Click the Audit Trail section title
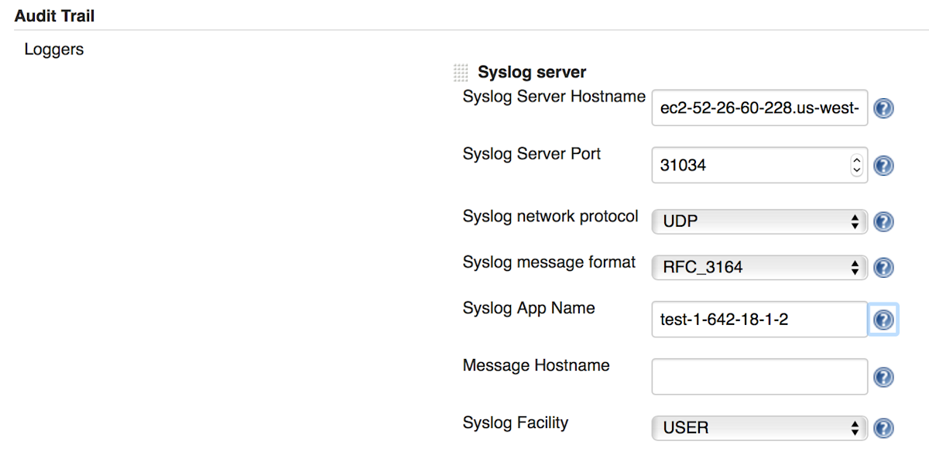The width and height of the screenshot is (929, 455). click(x=55, y=15)
